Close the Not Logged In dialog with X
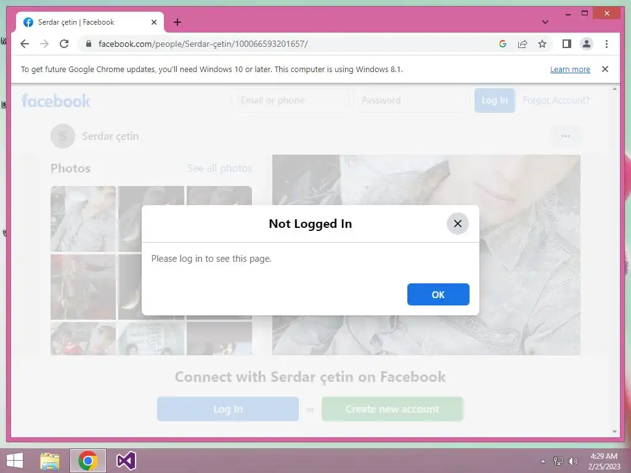The width and height of the screenshot is (631, 473). (458, 224)
